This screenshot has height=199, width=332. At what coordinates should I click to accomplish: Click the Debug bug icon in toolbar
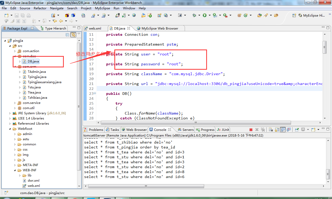(194, 15)
